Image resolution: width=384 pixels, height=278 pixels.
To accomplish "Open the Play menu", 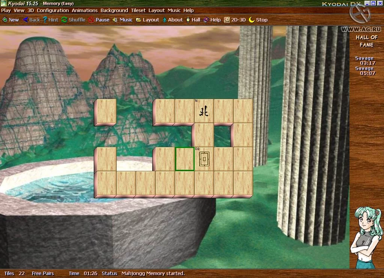I will [6, 11].
